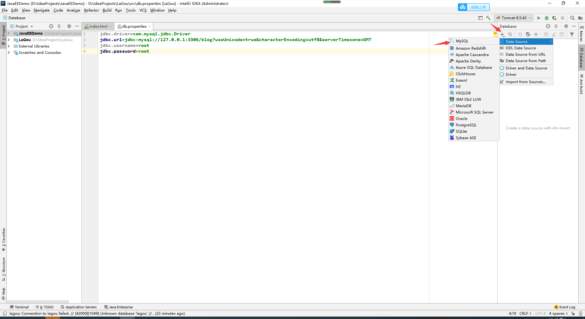
Task: Open the Database panel settings gear
Action: click(x=566, y=26)
